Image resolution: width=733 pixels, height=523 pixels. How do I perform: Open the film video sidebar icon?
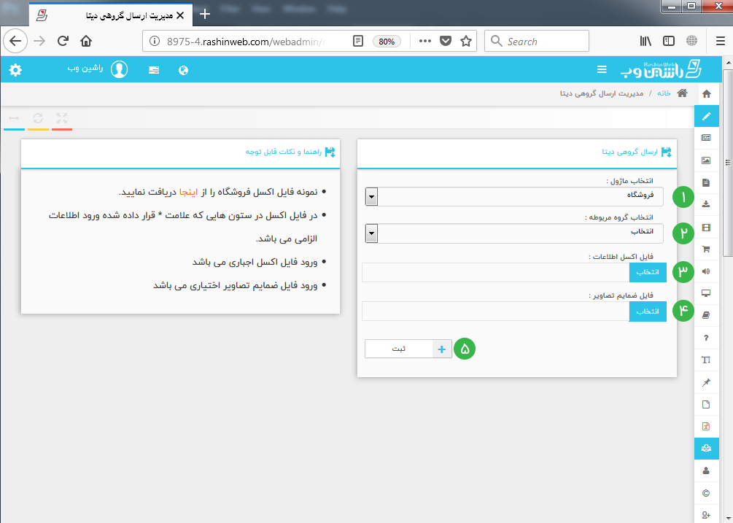[x=706, y=228]
